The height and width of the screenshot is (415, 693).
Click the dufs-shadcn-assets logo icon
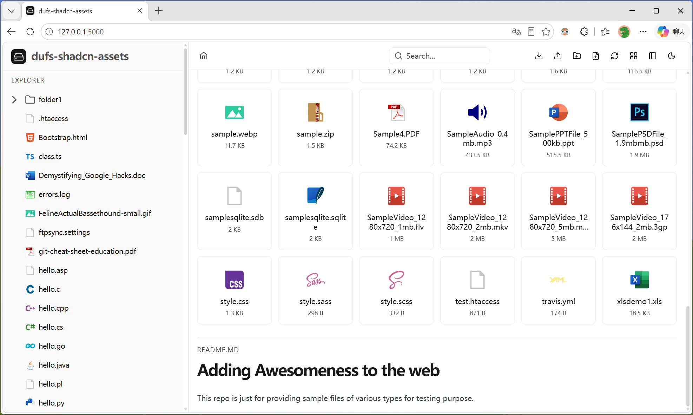coord(19,57)
